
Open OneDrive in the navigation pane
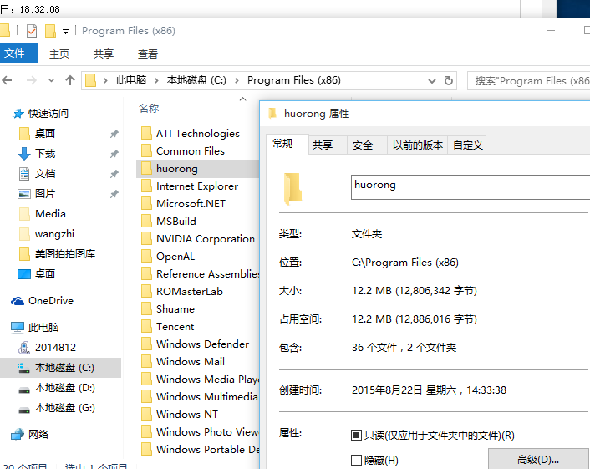50,301
